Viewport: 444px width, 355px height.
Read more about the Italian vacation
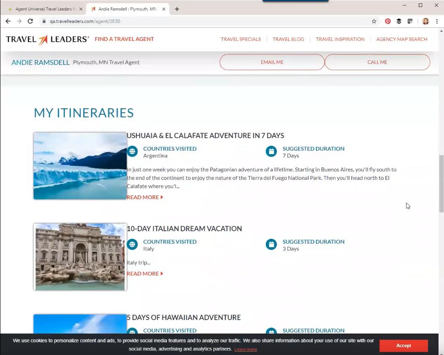(x=145, y=274)
